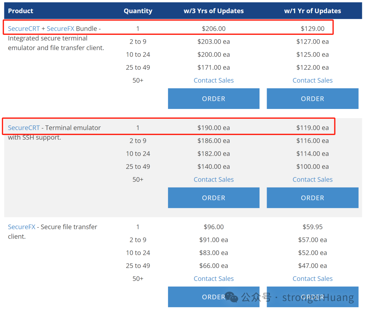The width and height of the screenshot is (365, 312).
Task: Click the 2 to 9 quantity in Bundle section
Action: tap(138, 42)
